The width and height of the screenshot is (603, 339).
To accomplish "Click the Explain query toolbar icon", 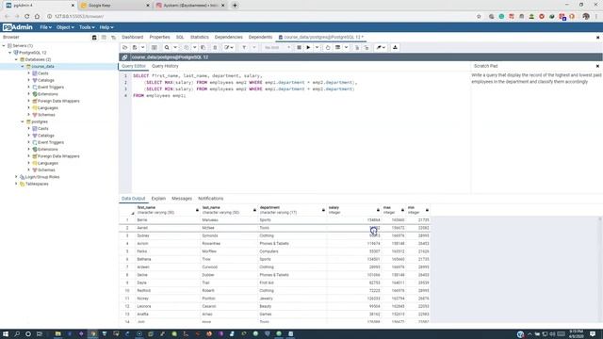I will (328, 48).
